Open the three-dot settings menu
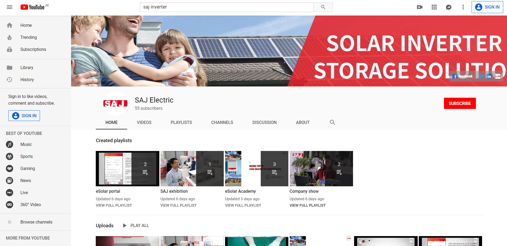Viewport: 507px width, 246px height. pyautogui.click(x=463, y=7)
